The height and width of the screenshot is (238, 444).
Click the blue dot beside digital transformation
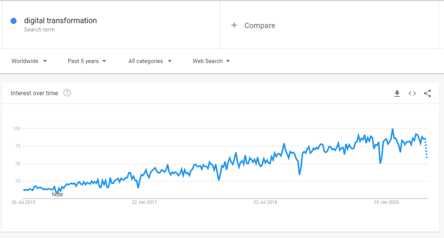(x=13, y=21)
